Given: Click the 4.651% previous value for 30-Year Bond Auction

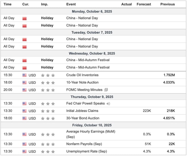Looking at the screenshot, I should [x=169, y=118].
